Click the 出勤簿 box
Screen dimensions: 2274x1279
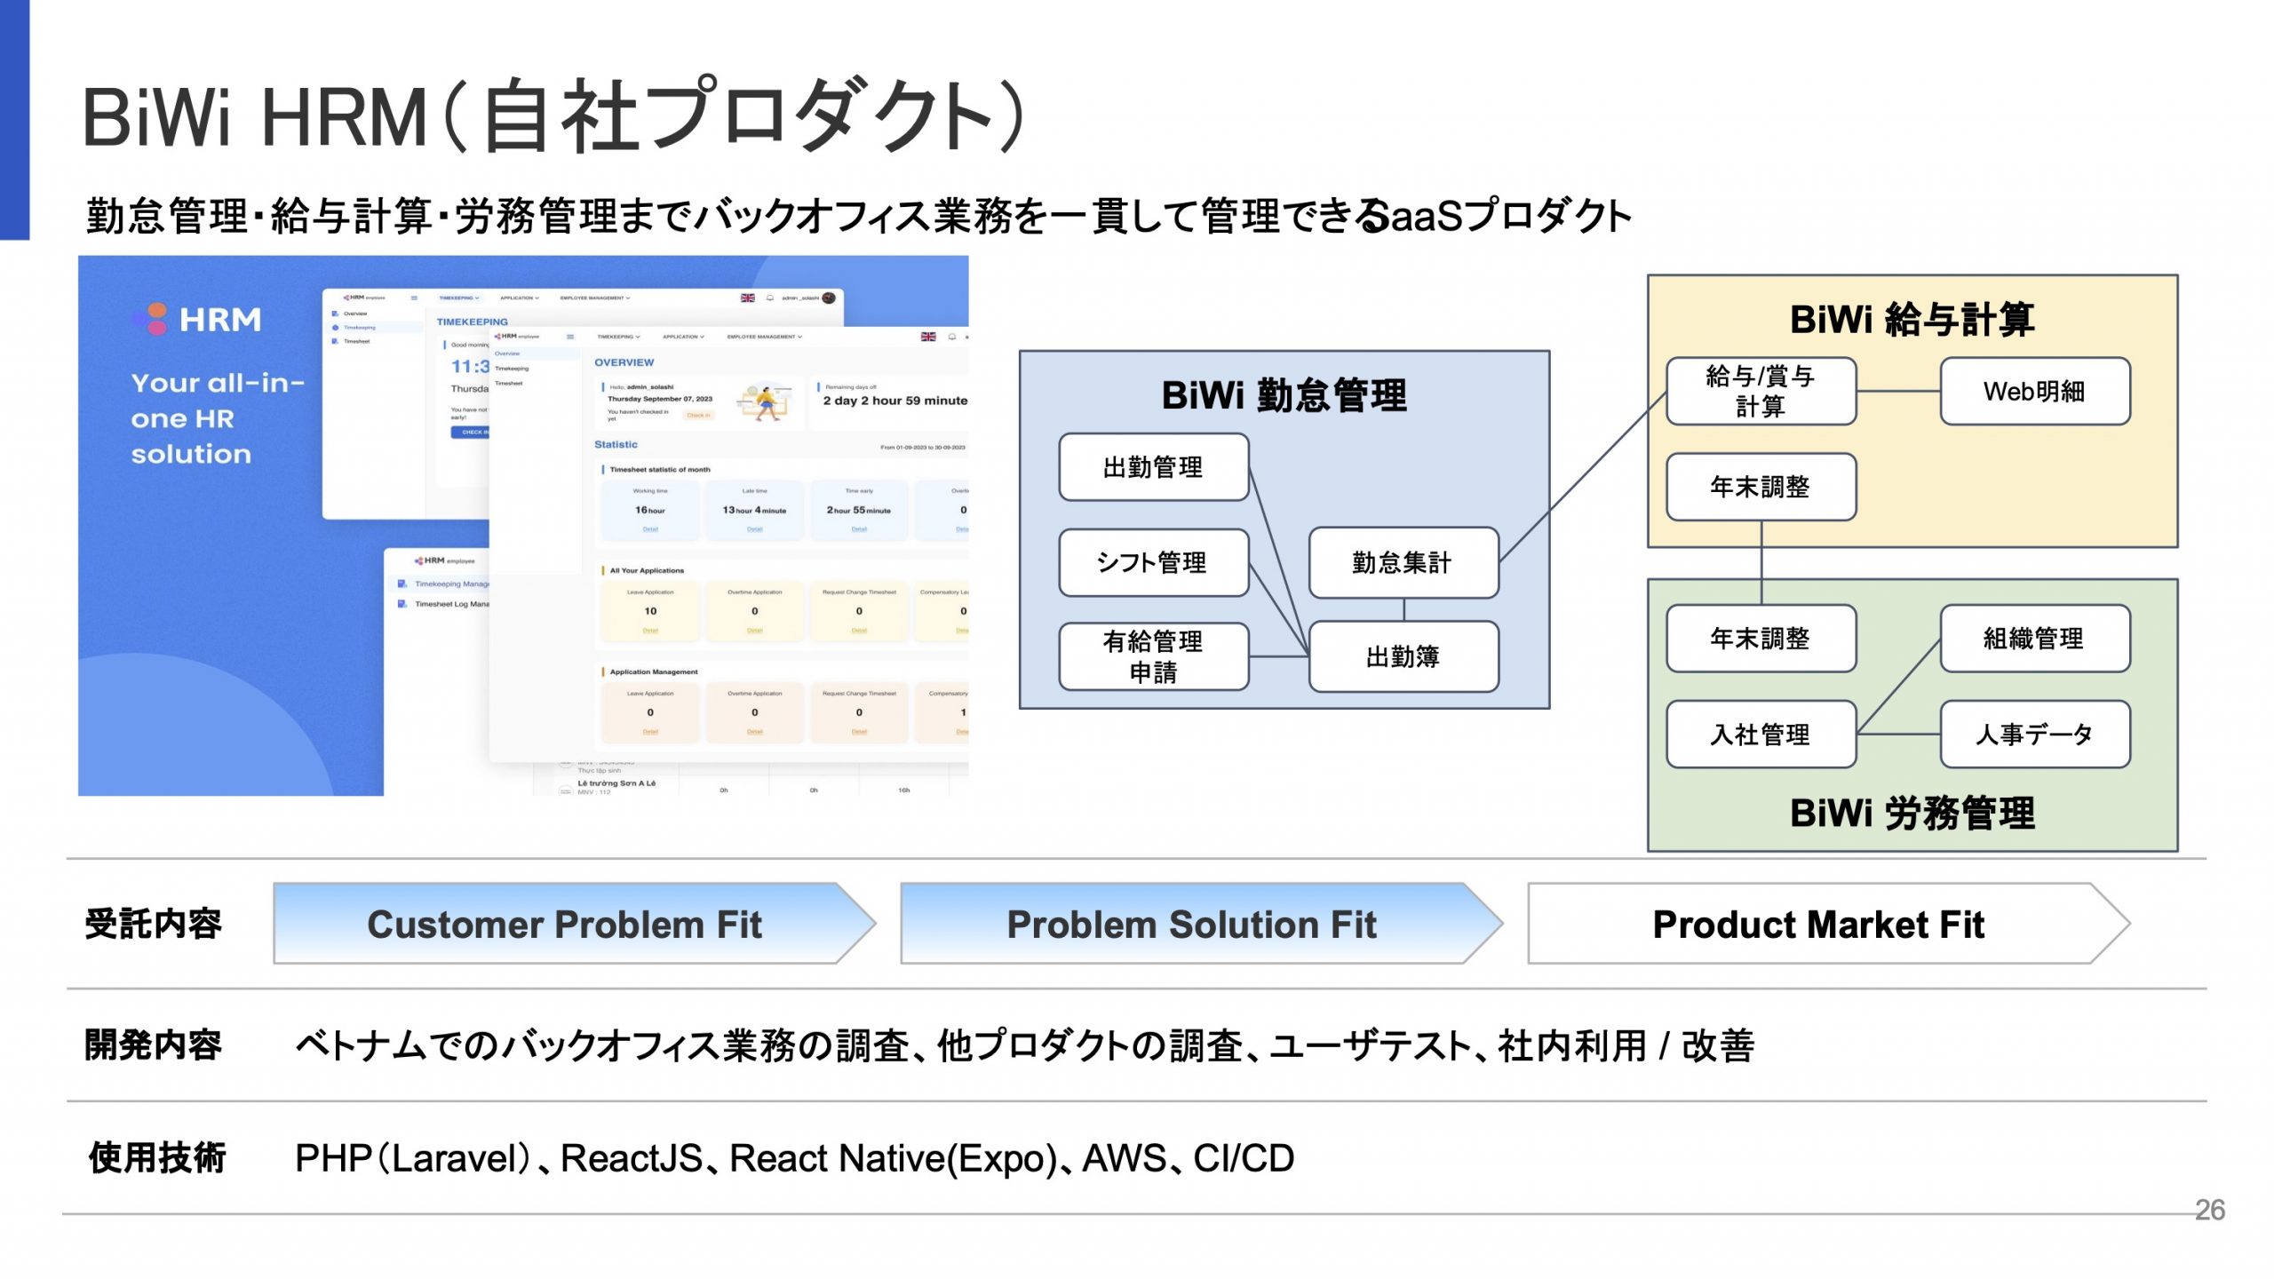[x=1403, y=656]
